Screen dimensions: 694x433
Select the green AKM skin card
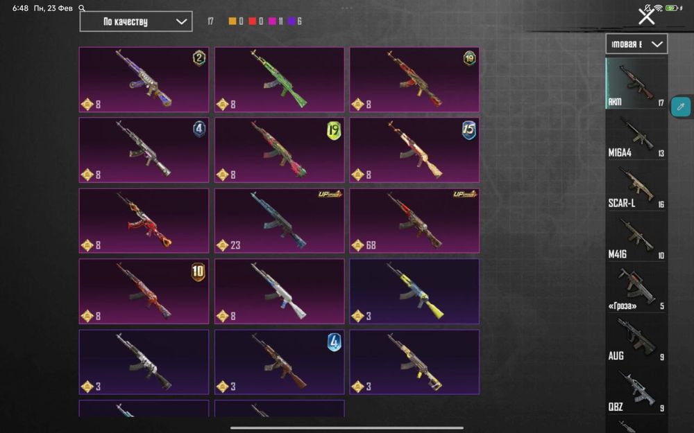pos(279,80)
